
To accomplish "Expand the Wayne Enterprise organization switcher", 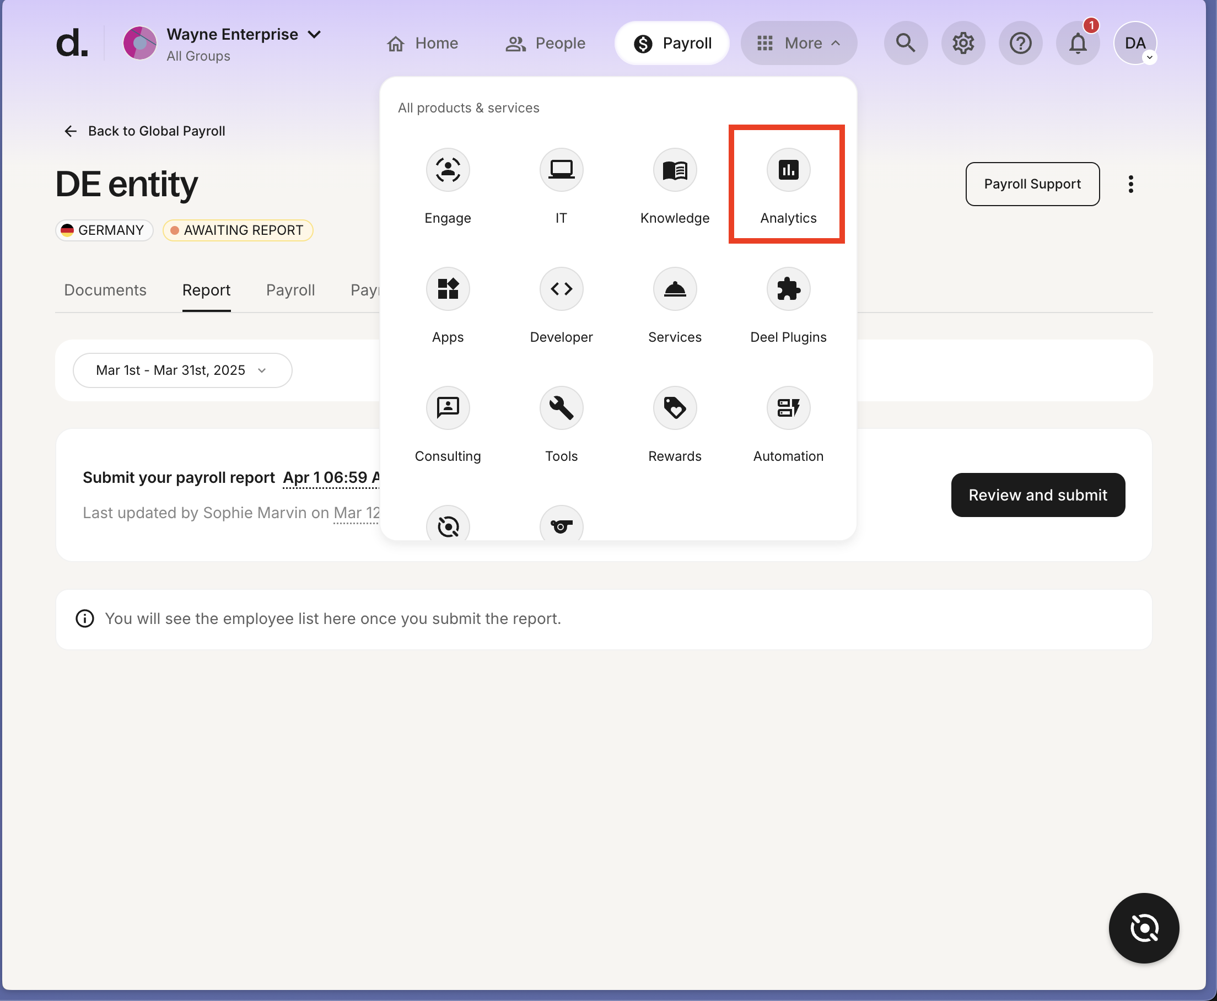I will pos(243,35).
